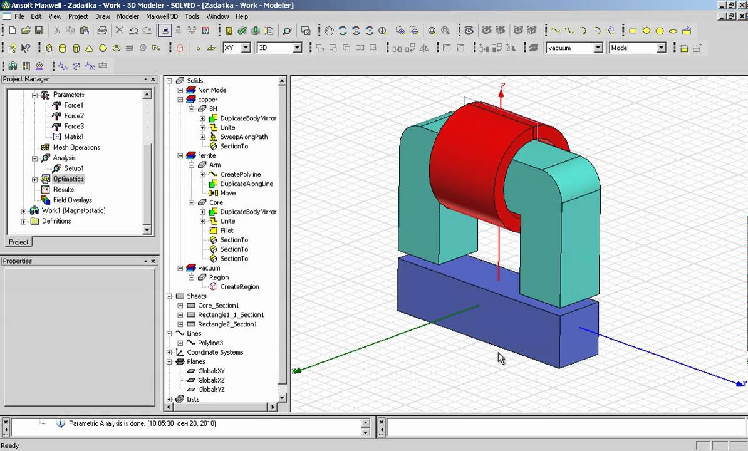748x451 pixels.
Task: Select CreateRegion under vacuum Region
Action: tap(239, 286)
